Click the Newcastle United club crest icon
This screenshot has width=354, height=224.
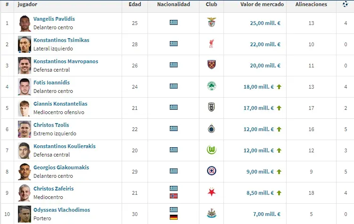tap(211, 214)
